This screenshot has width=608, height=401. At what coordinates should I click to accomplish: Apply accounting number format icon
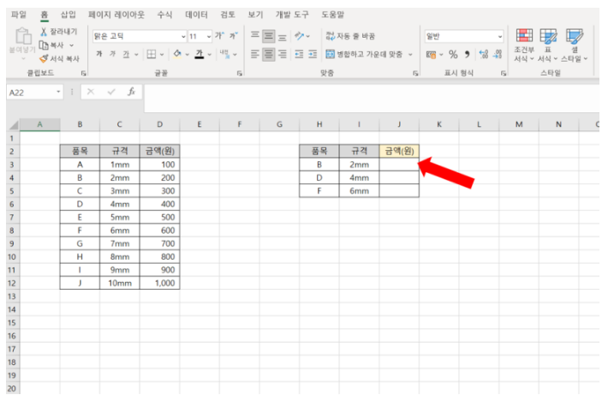tap(431, 55)
